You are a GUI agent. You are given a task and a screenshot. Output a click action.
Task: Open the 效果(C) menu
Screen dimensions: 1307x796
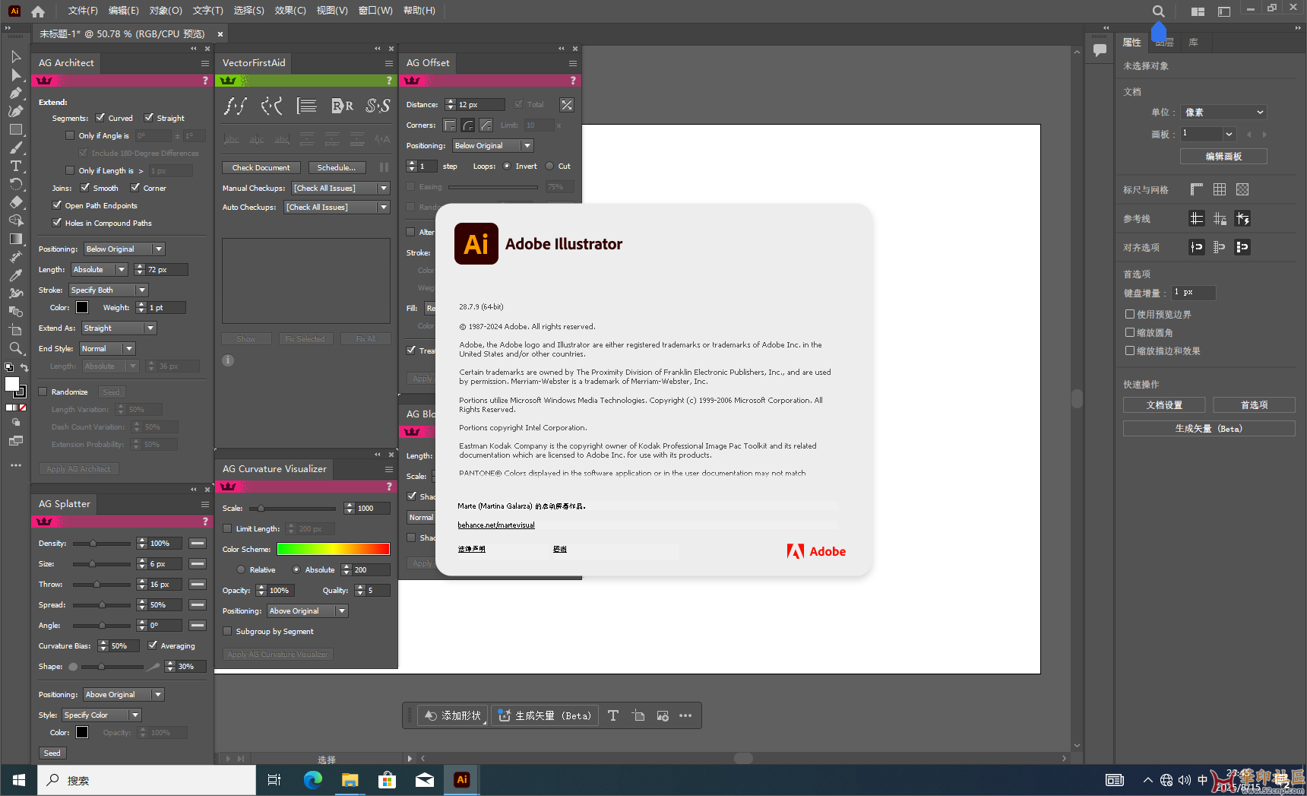290,11
